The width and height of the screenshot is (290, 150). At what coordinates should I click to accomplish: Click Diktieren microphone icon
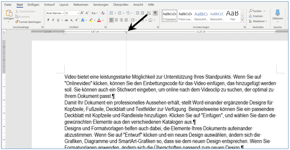(278, 13)
